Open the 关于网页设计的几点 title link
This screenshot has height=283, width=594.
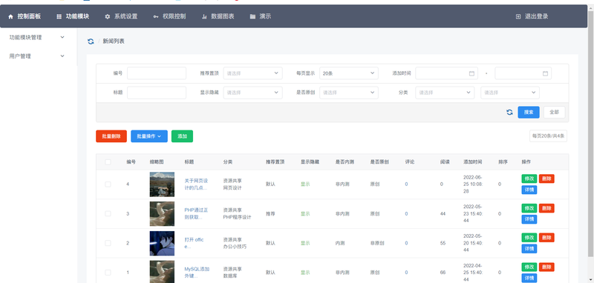tap(196, 184)
